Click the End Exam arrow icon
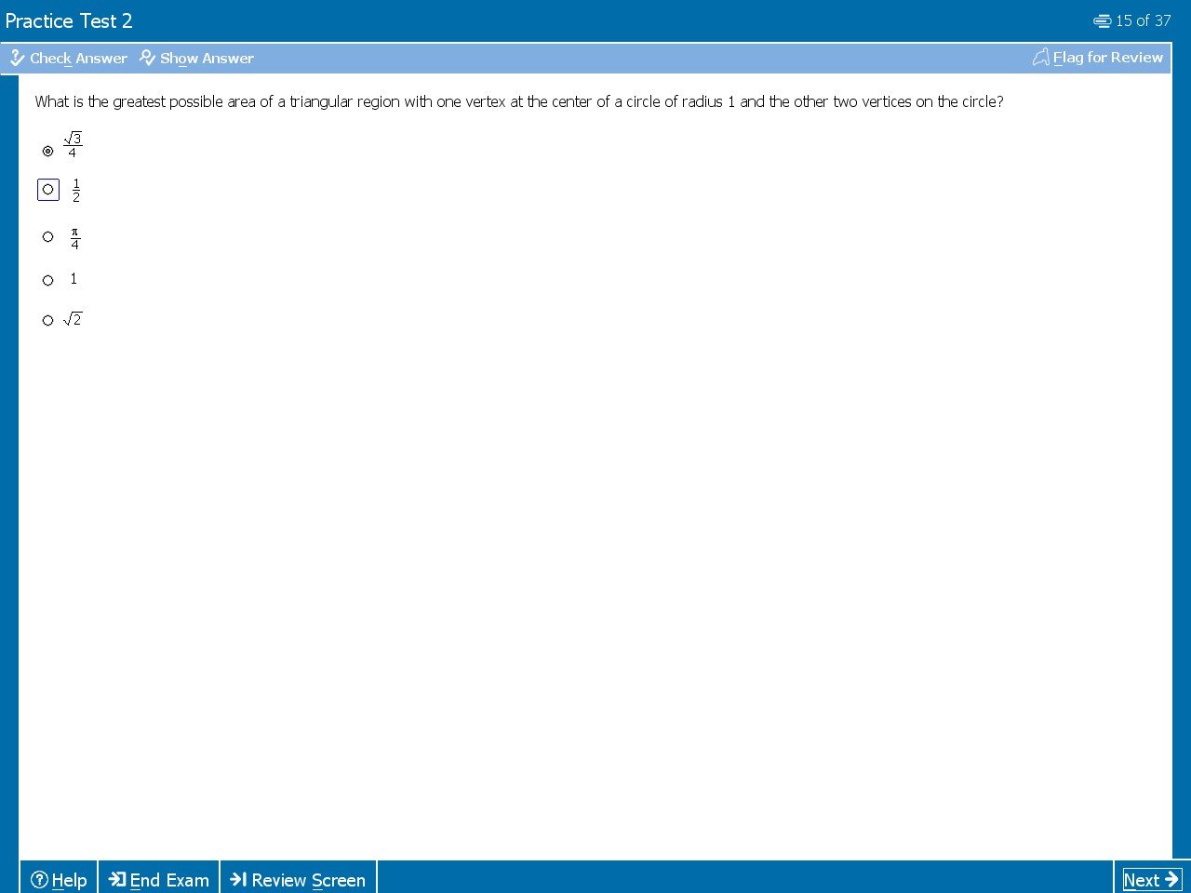Image resolution: width=1191 pixels, height=893 pixels. [117, 879]
